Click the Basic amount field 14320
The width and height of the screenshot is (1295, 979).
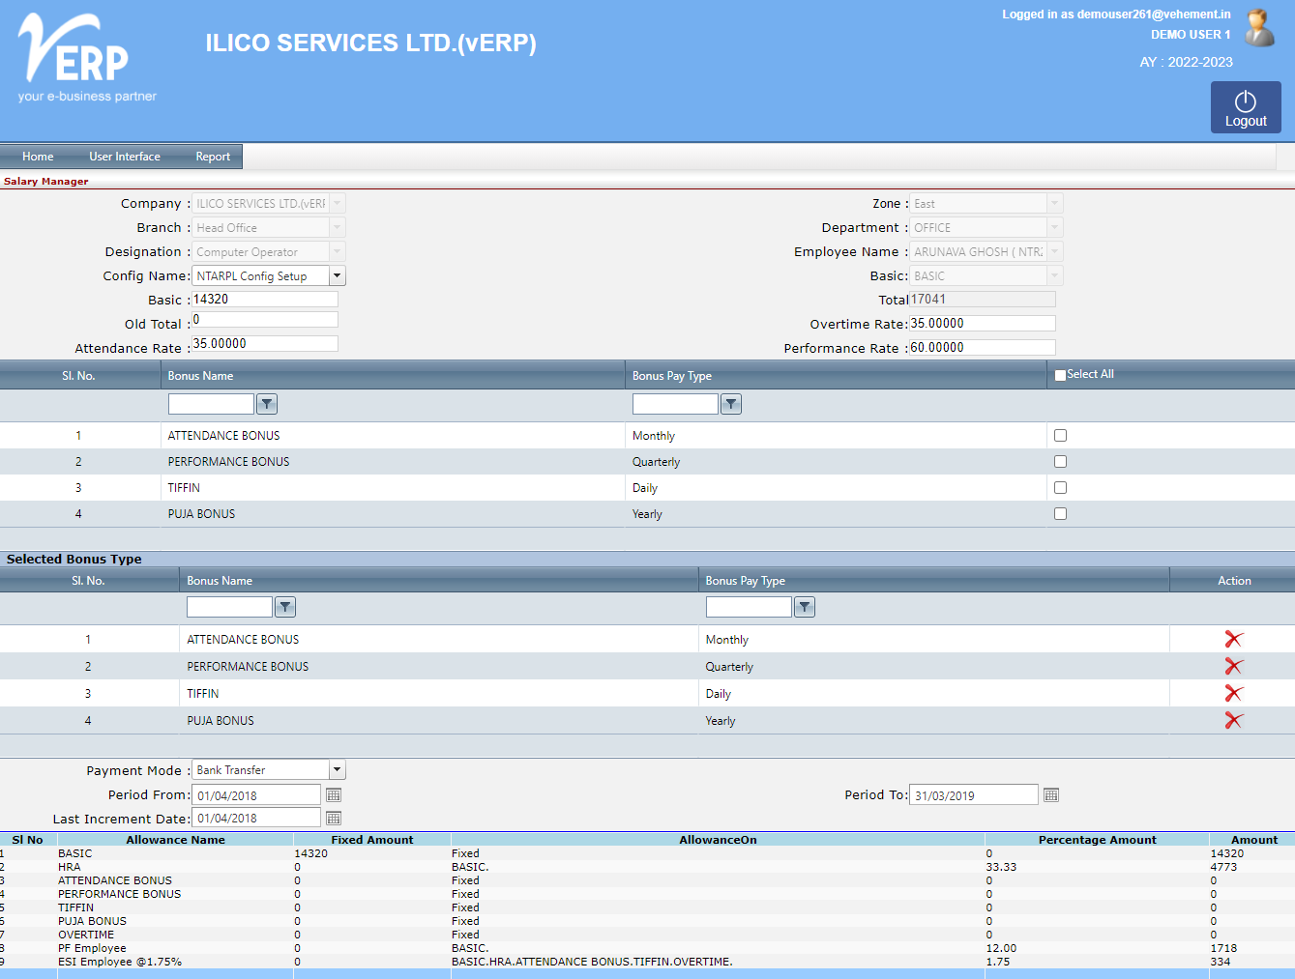[265, 300]
